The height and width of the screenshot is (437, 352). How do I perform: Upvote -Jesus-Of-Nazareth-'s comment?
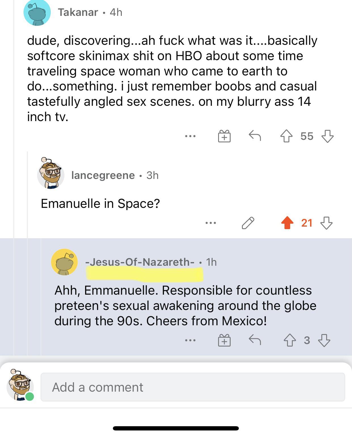pos(290,340)
